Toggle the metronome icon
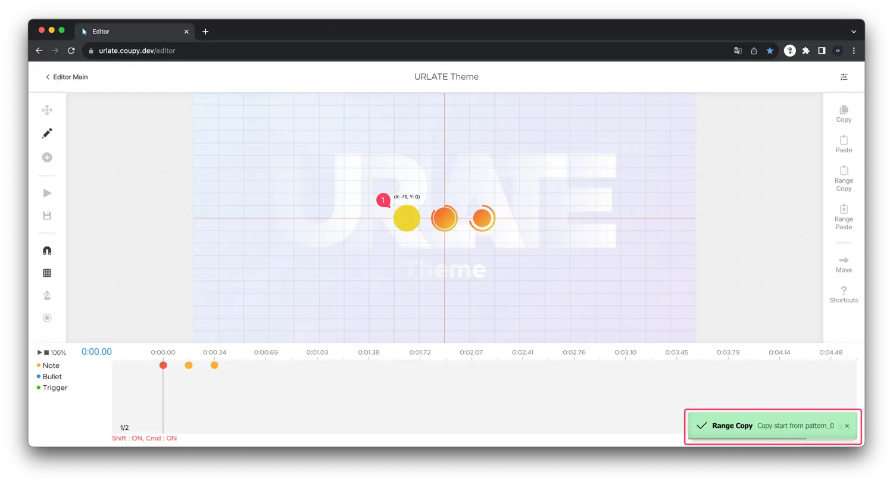893x484 pixels. click(x=47, y=295)
